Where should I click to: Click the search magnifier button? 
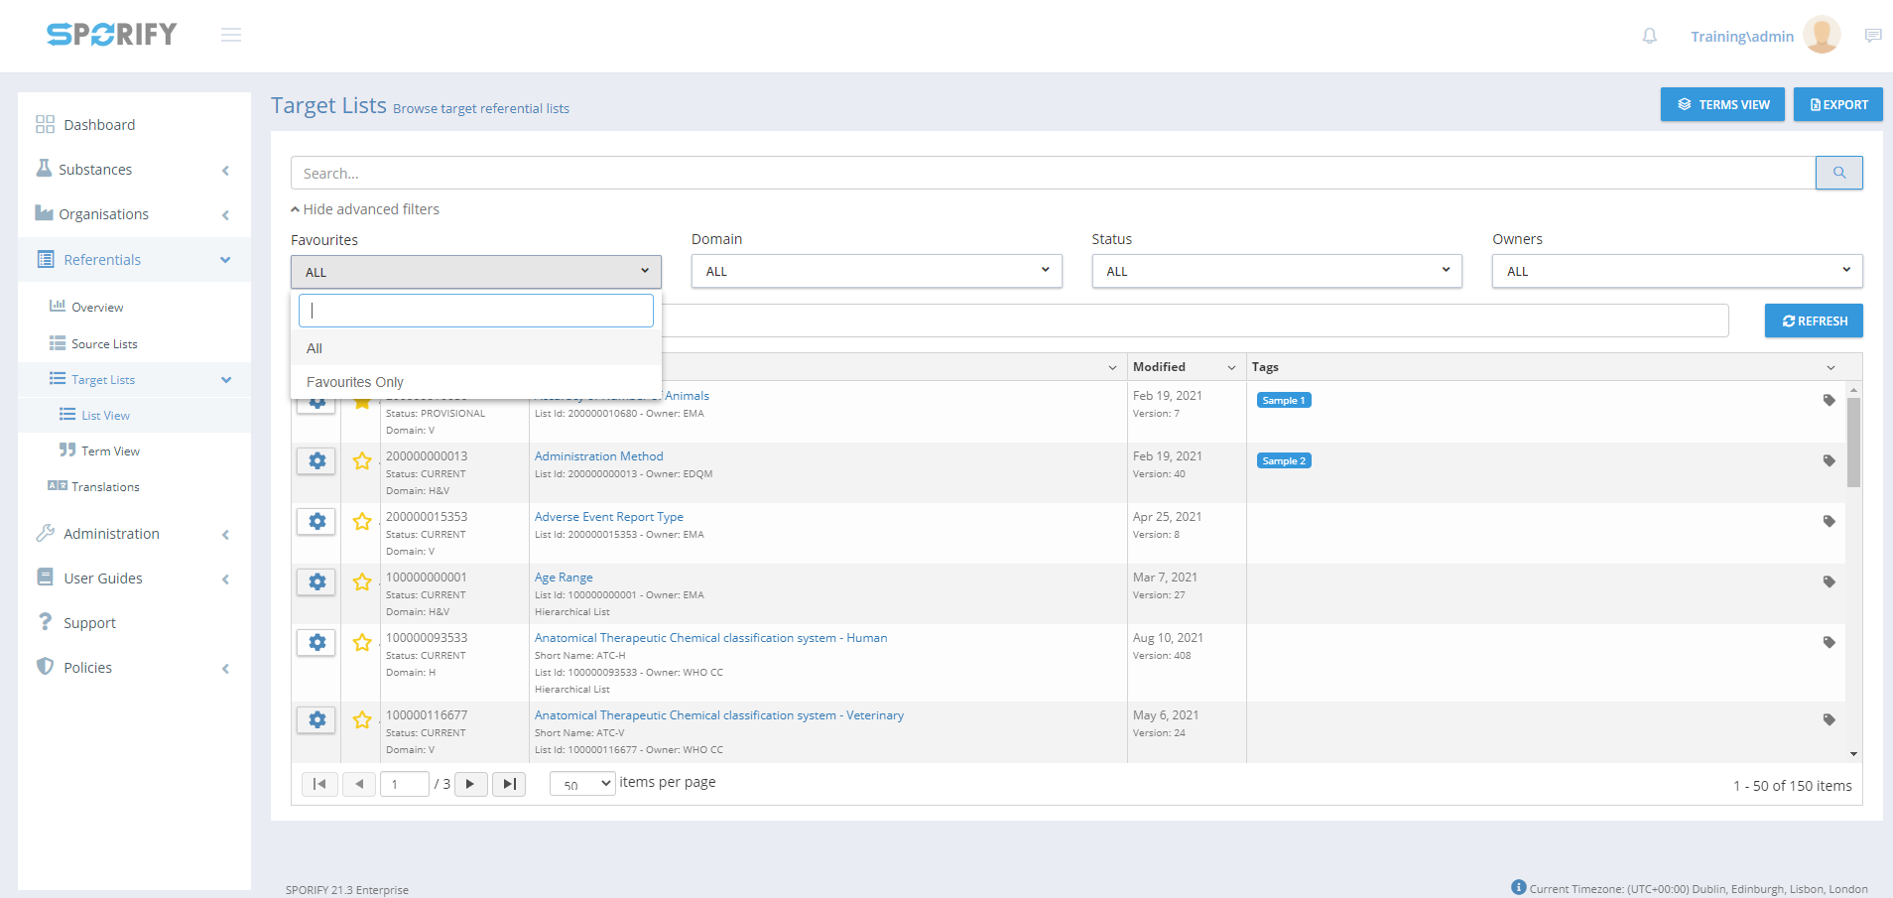pos(1838,173)
